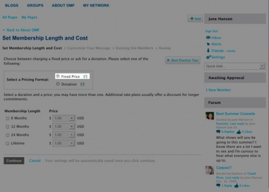Open the 24 Months price dropdown
Image resolution: width=269 pixels, height=192 pixels.
[63, 135]
